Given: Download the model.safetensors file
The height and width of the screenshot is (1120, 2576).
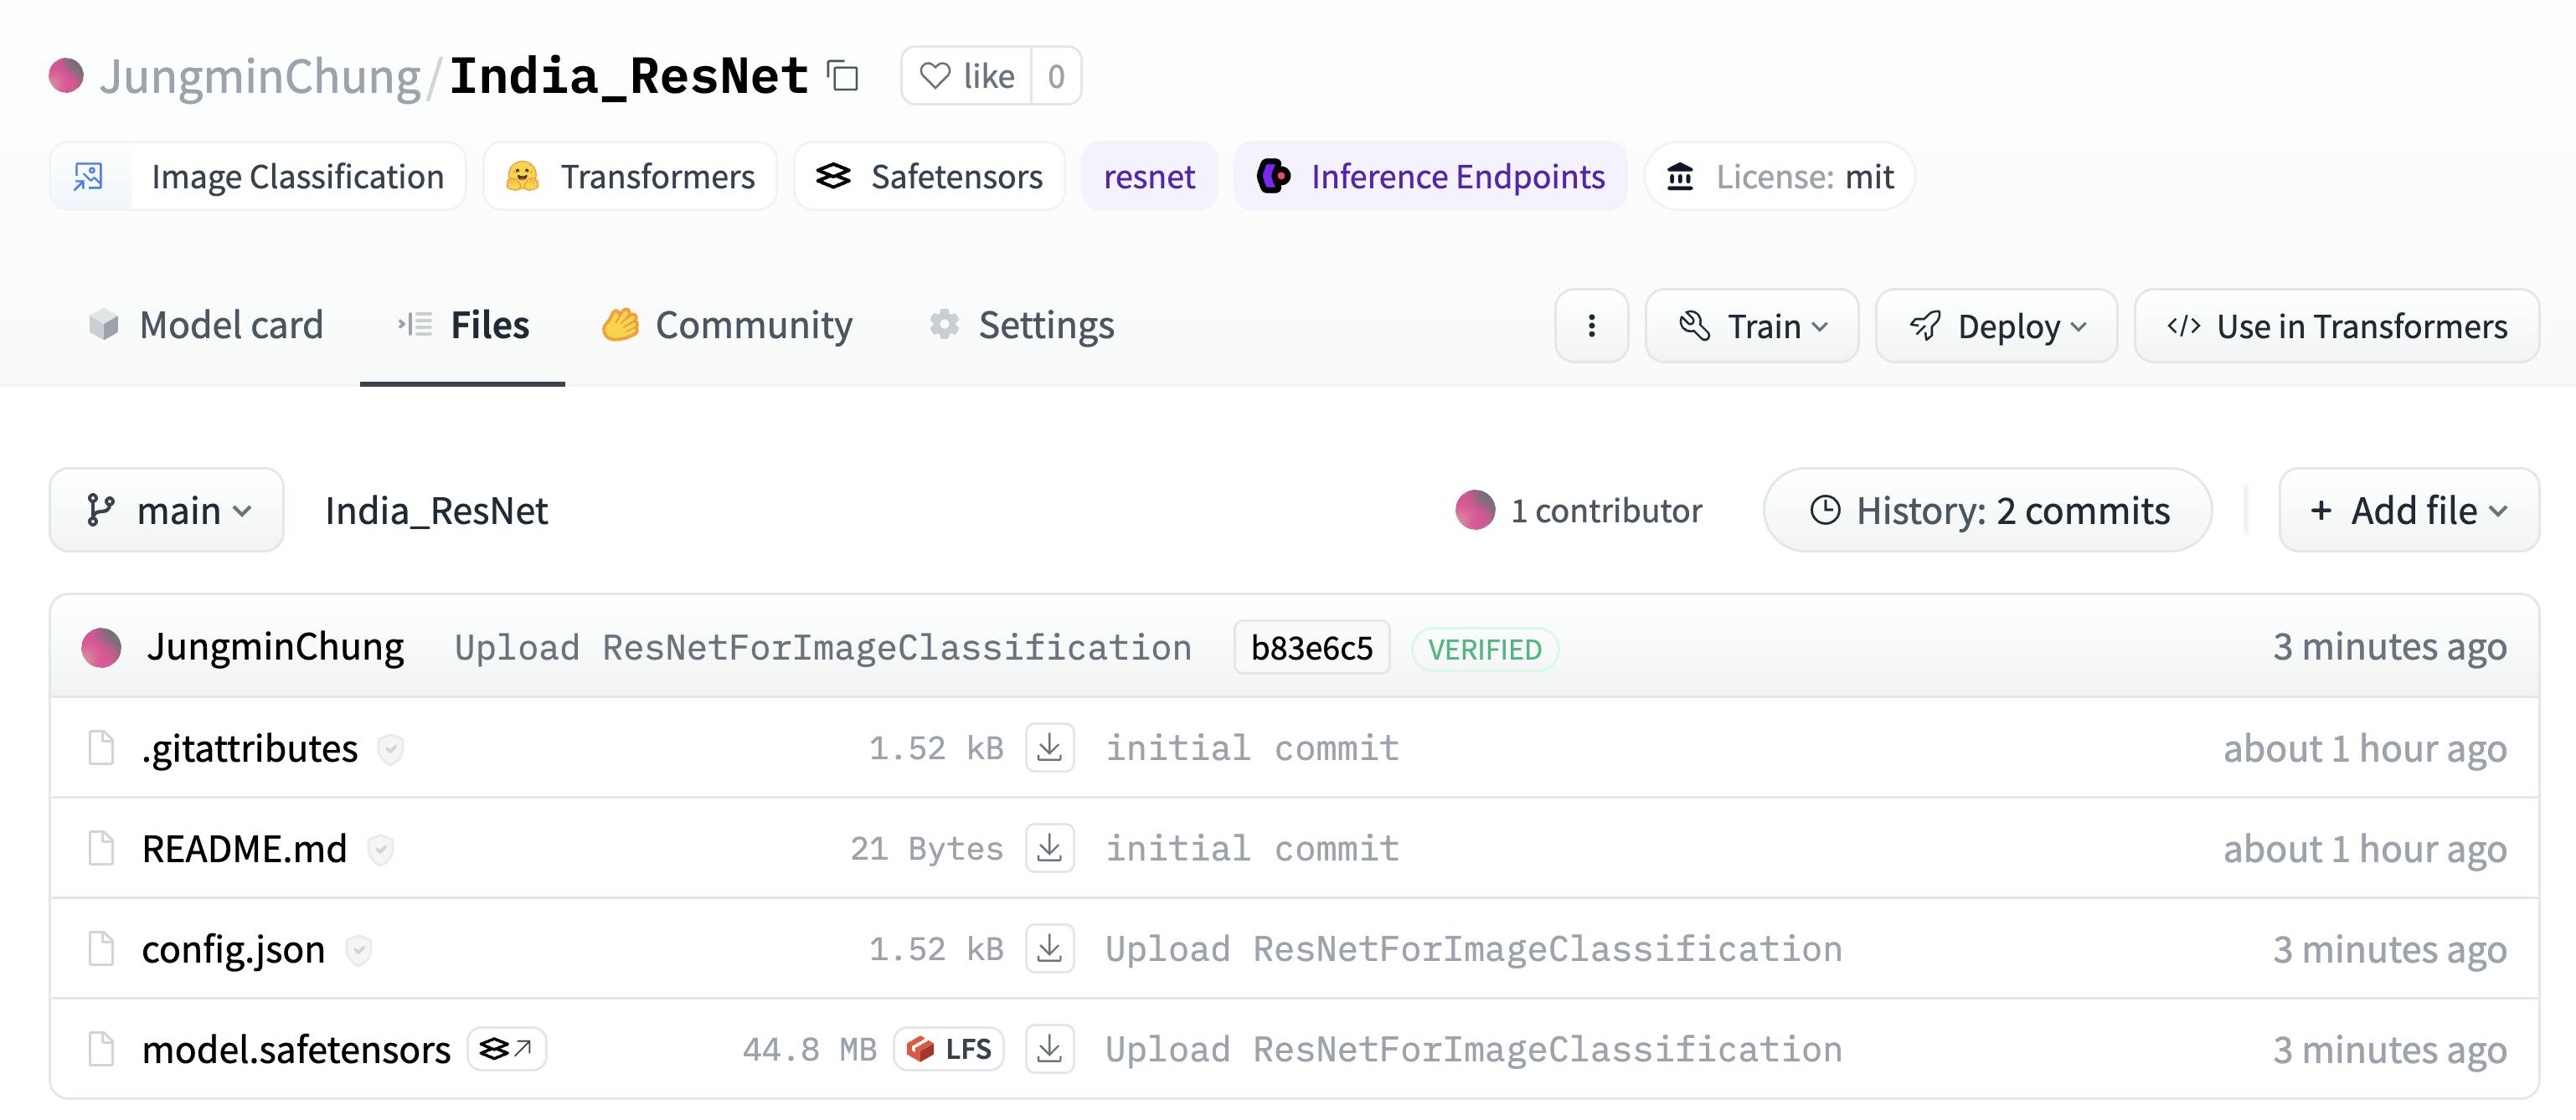Looking at the screenshot, I should point(1049,1048).
